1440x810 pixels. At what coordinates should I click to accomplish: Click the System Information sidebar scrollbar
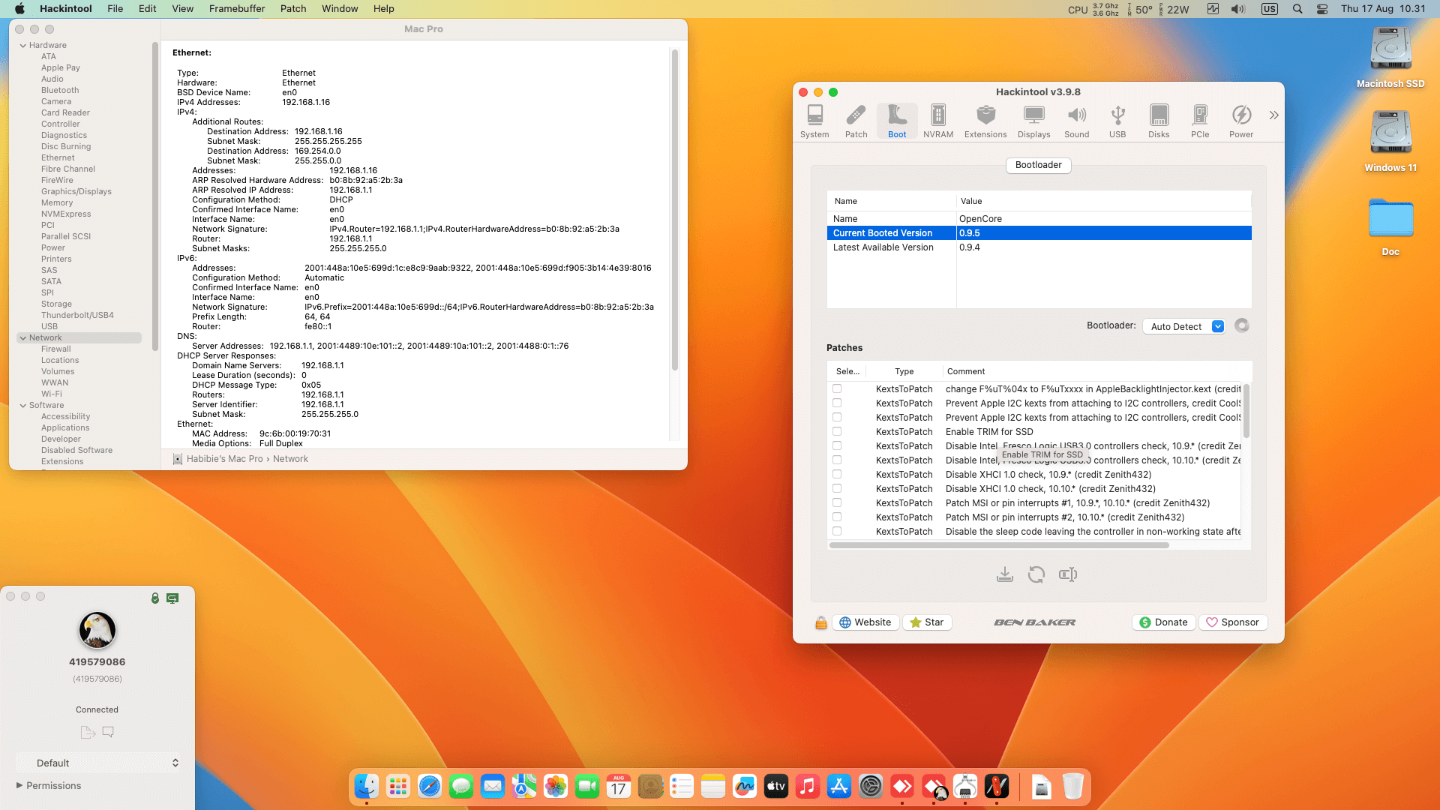click(x=155, y=196)
